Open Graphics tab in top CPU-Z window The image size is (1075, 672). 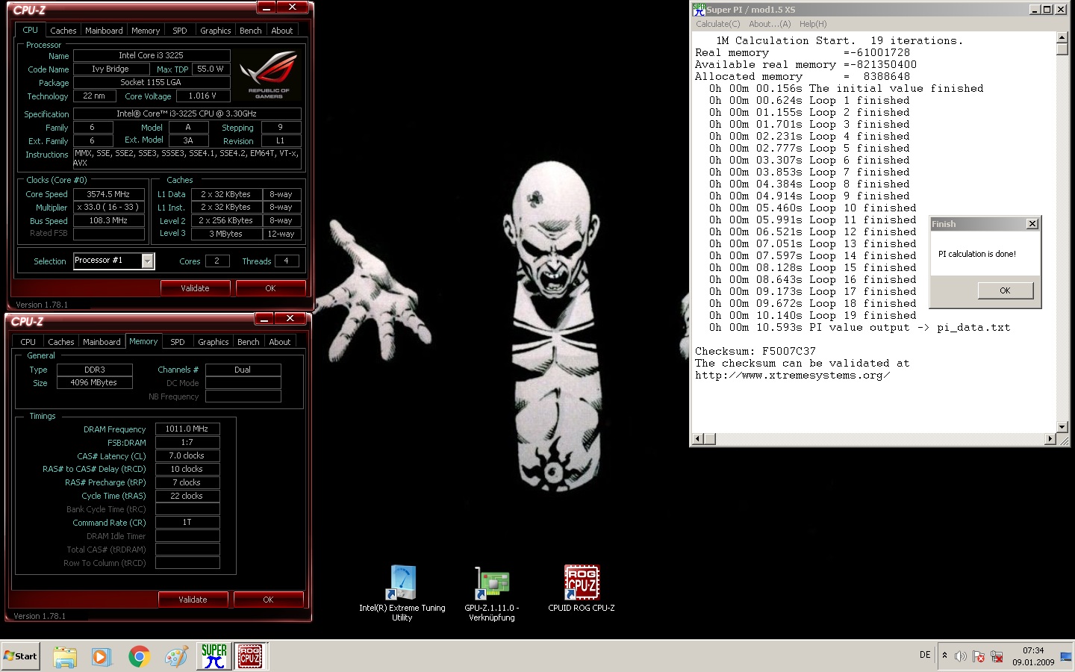pos(216,31)
